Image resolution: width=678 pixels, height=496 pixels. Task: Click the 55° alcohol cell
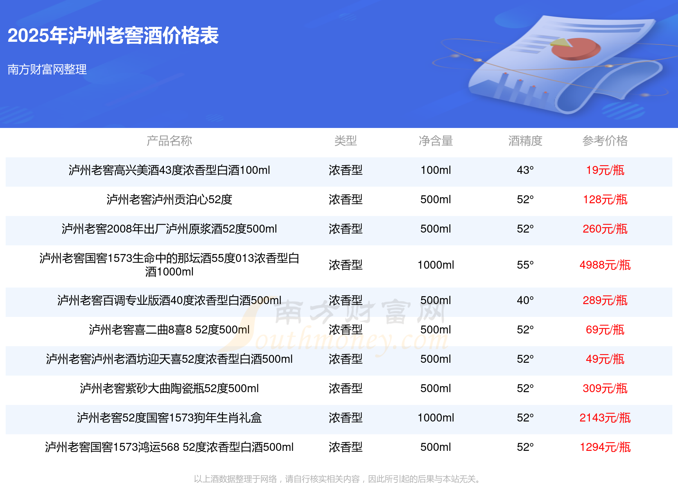(x=525, y=265)
